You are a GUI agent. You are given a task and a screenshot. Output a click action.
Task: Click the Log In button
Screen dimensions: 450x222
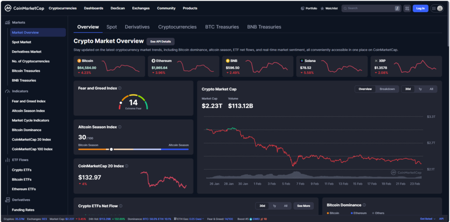coord(420,8)
